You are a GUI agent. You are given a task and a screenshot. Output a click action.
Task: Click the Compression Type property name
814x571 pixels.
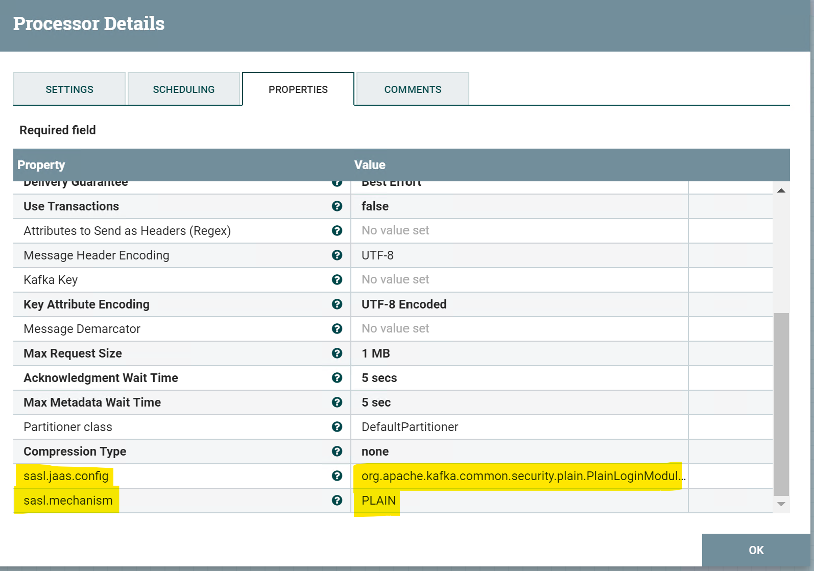coord(75,451)
